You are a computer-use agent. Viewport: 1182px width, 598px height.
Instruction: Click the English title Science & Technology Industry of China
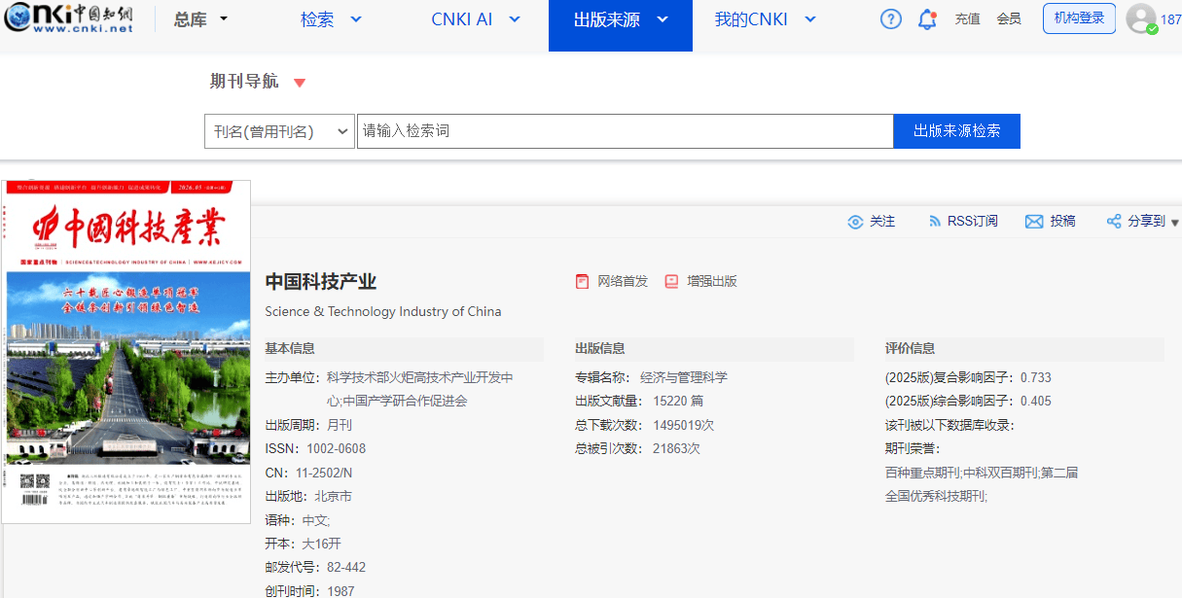(383, 312)
